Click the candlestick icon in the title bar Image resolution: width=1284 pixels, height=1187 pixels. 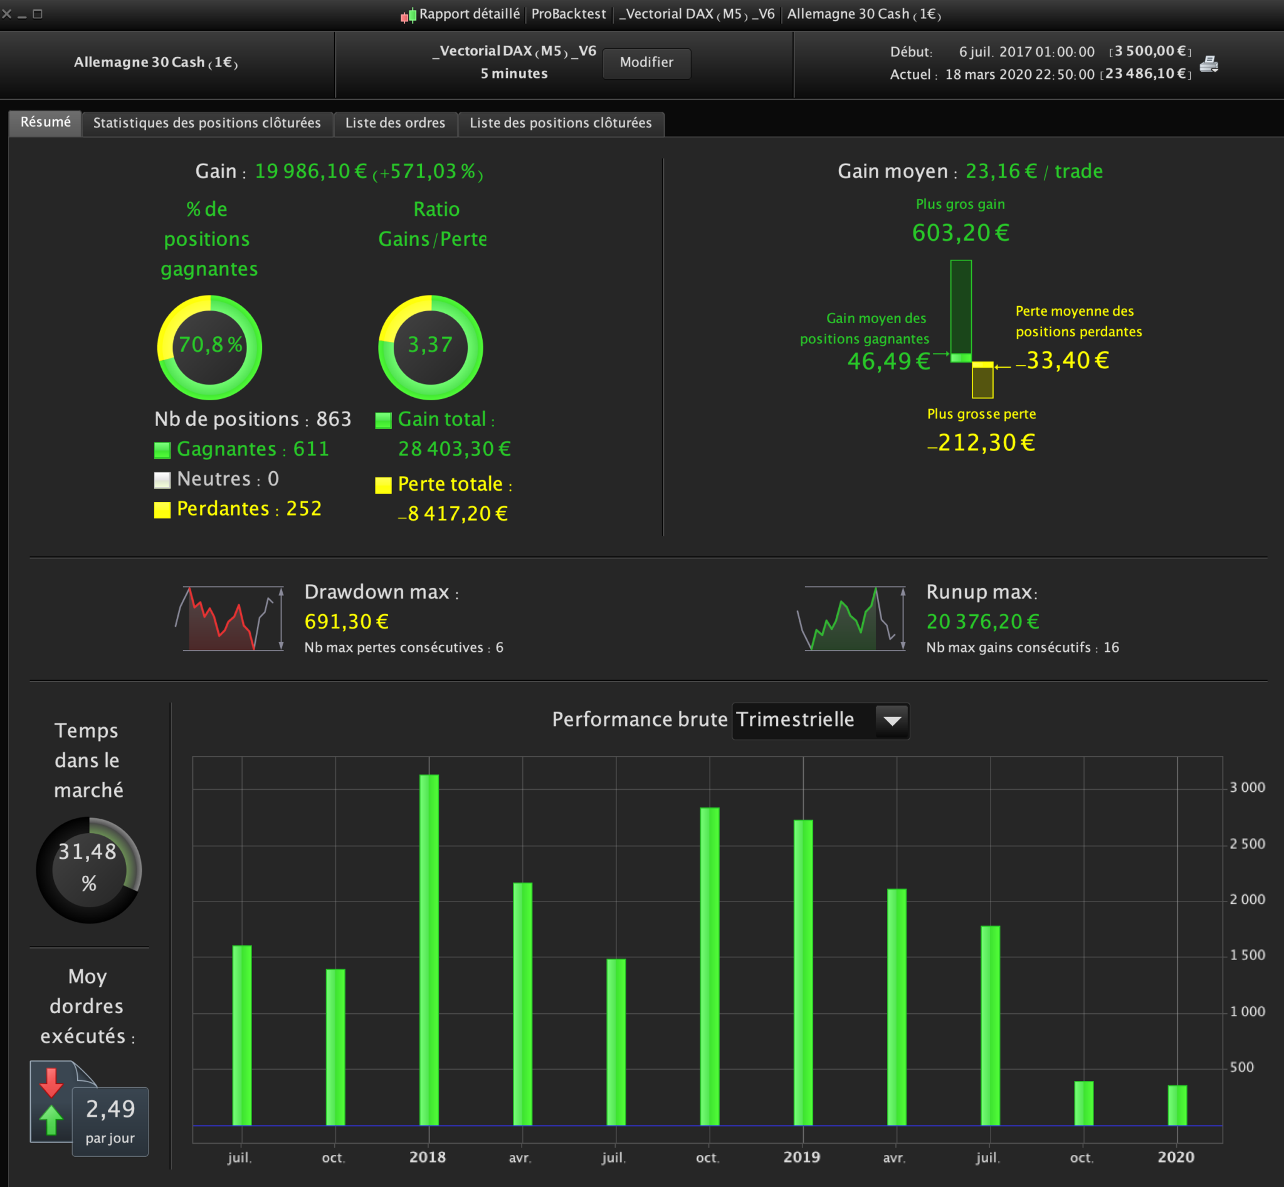click(x=408, y=15)
